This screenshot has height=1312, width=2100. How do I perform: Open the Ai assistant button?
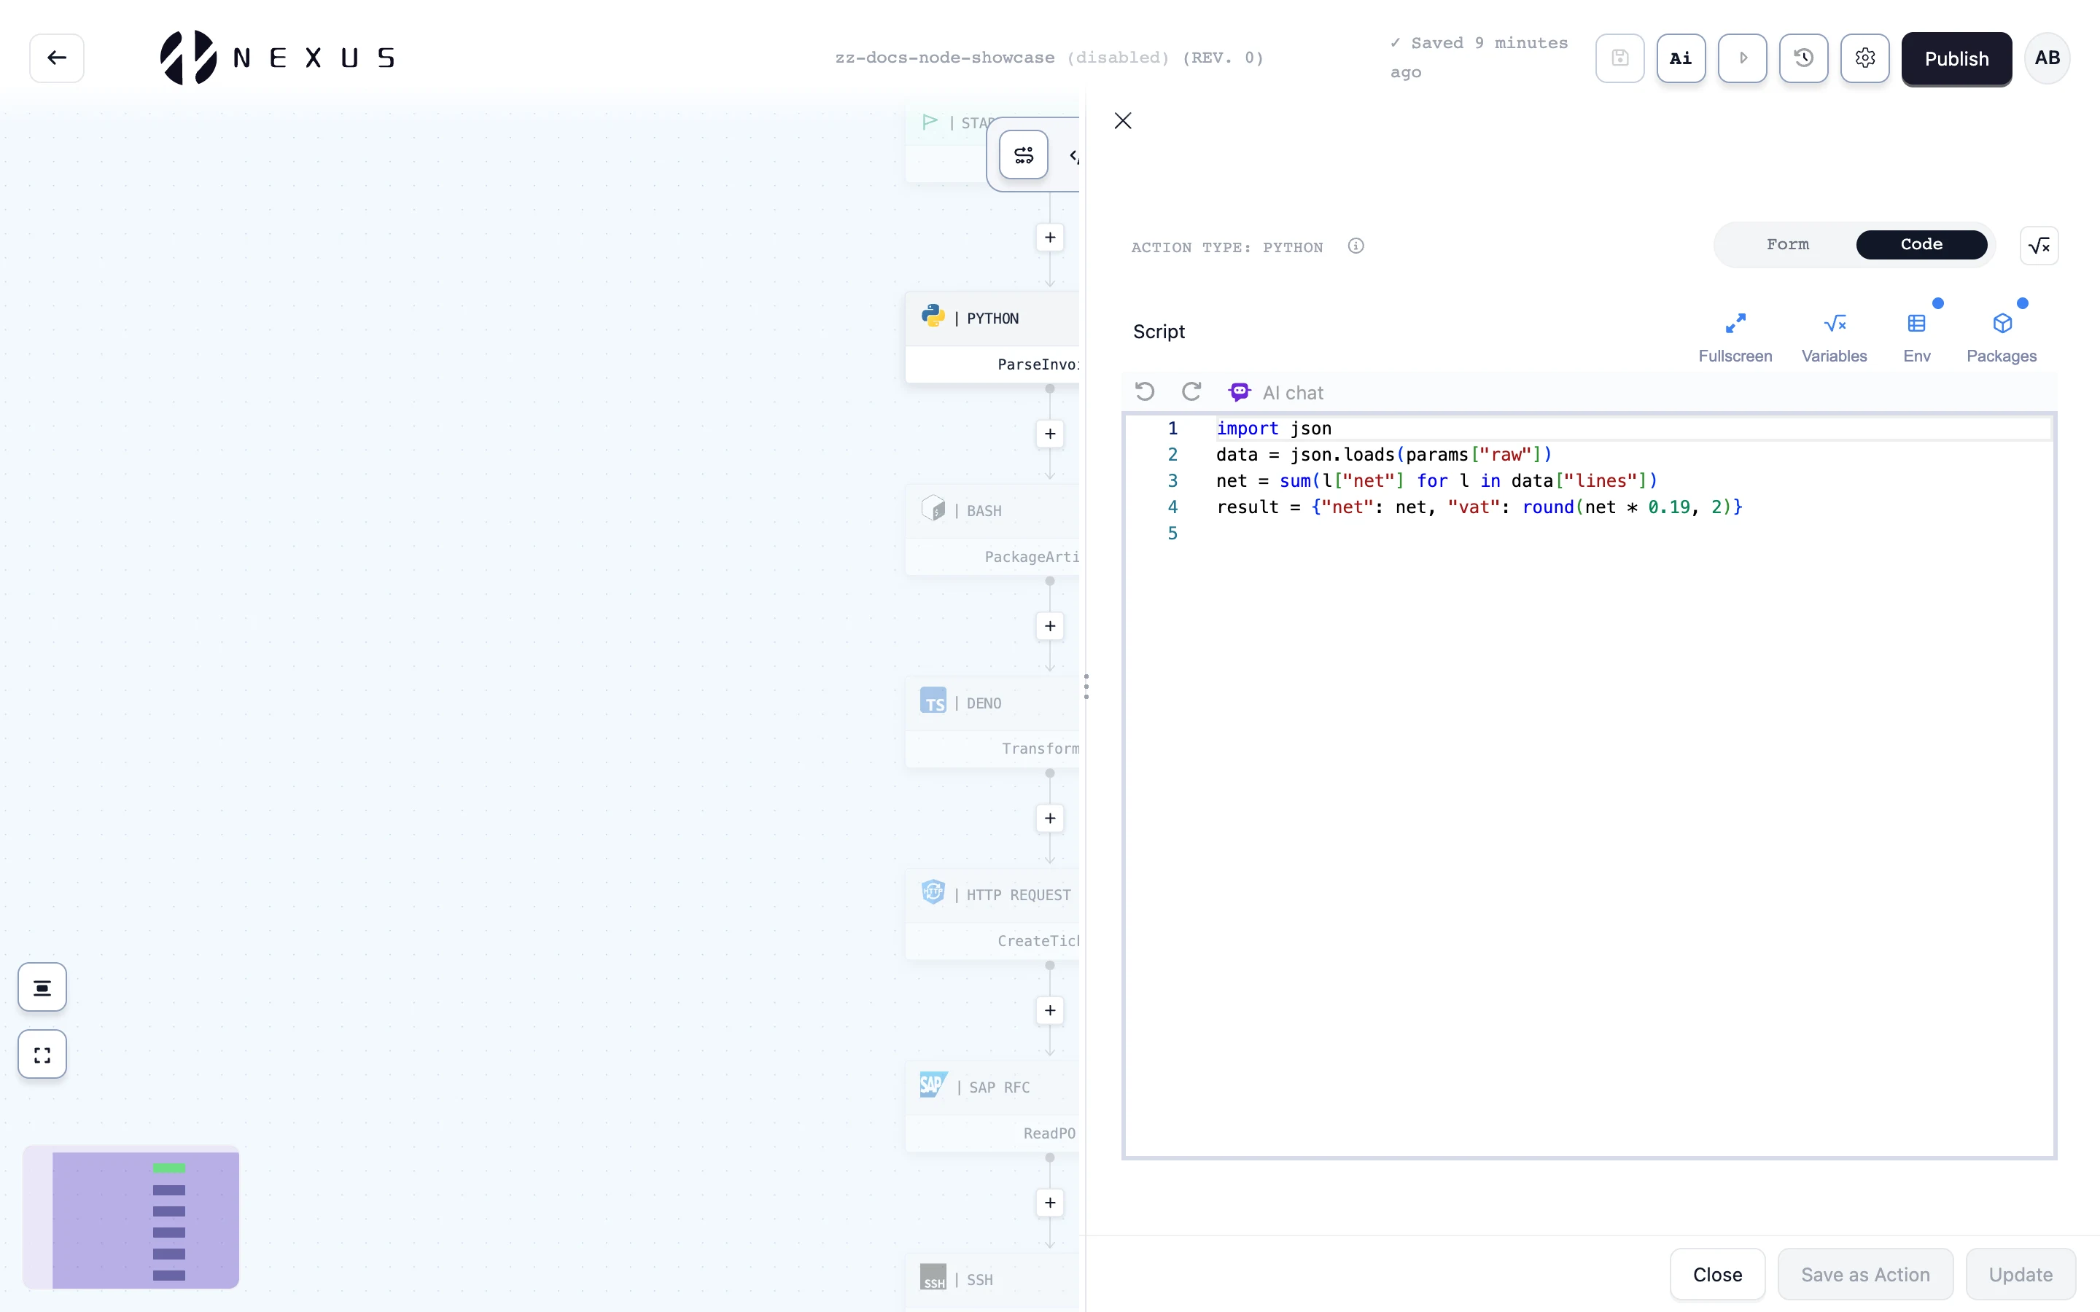(x=1681, y=58)
